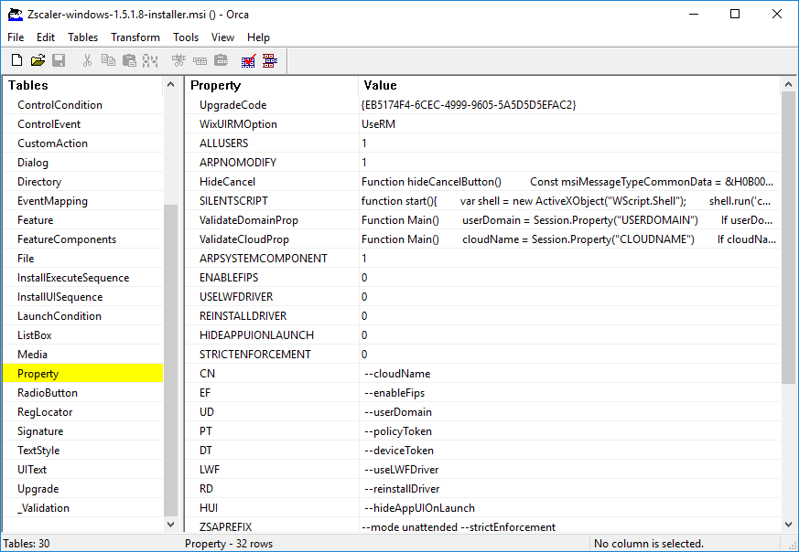Open the Transform menu
The height and width of the screenshot is (552, 799).
tap(135, 37)
